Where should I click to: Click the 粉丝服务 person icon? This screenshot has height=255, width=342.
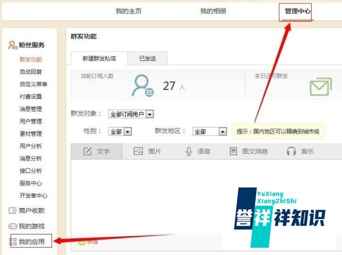(x=13, y=45)
